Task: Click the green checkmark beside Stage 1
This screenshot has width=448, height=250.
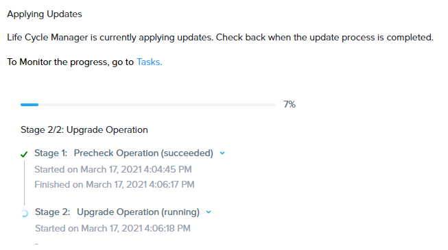Action: pos(24,154)
